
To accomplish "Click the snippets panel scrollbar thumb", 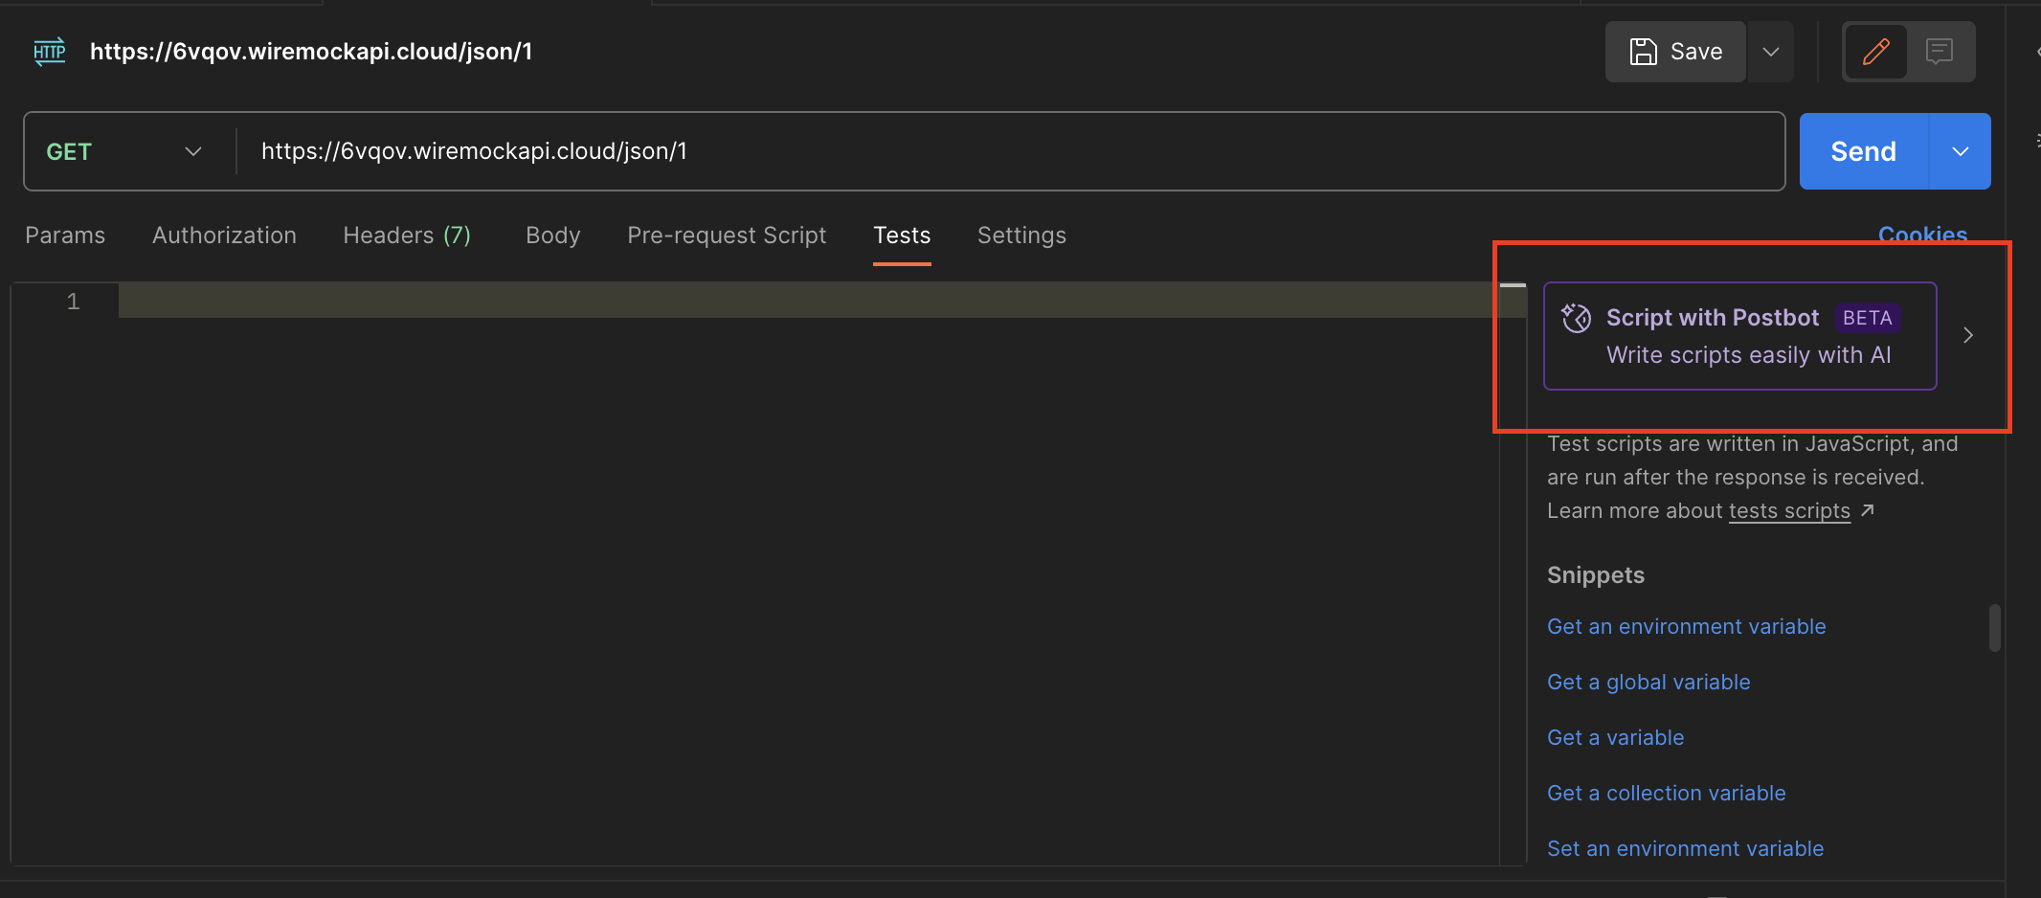I will coord(1994,627).
